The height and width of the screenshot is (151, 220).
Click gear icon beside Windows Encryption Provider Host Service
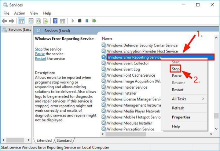click(x=104, y=51)
